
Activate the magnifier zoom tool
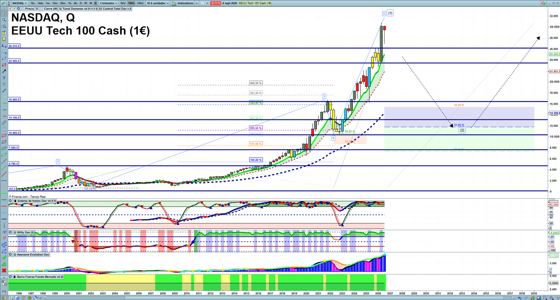(x=4, y=20)
